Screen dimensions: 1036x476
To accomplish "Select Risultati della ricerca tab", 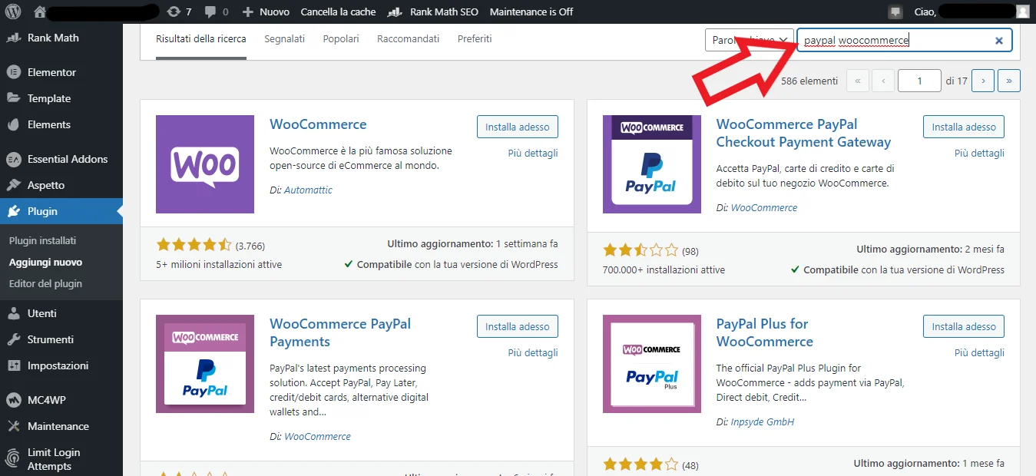I will click(201, 39).
